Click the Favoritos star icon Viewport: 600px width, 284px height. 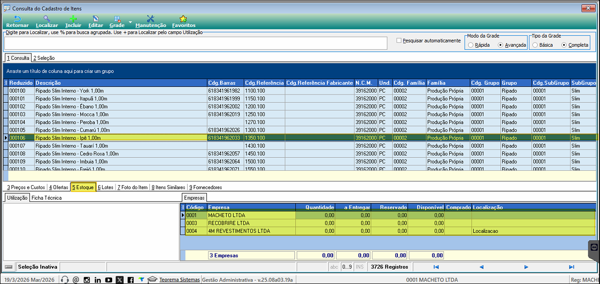(x=183, y=19)
